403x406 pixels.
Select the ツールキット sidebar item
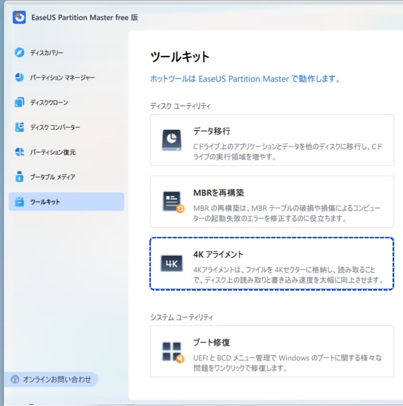(x=66, y=202)
